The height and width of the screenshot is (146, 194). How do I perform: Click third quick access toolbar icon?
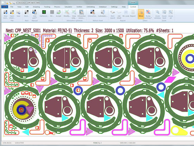(x=14, y=3)
